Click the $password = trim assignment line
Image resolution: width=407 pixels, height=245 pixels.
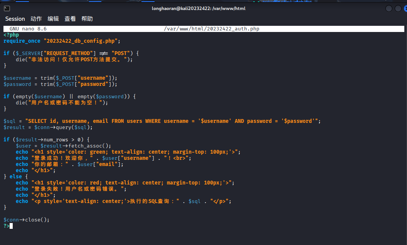coord(60,84)
